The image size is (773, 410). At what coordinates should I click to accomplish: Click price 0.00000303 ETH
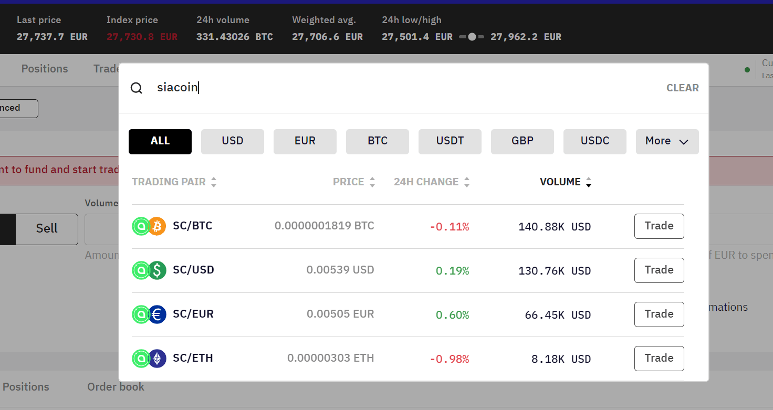[331, 359]
